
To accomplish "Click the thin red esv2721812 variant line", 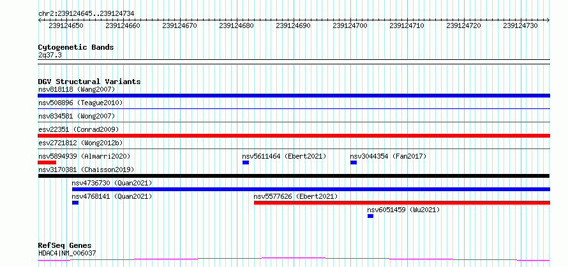I will tap(294, 148).
